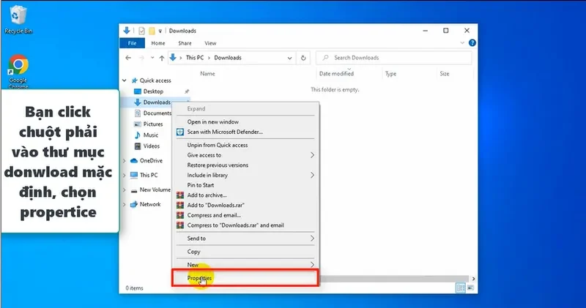Maximize the Downloads window

446,31
